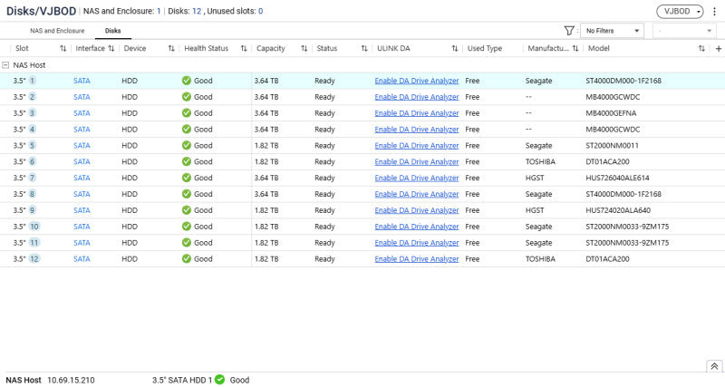
Task: Click Enable DA Drive Analyzer for slot 4
Action: 417,130
